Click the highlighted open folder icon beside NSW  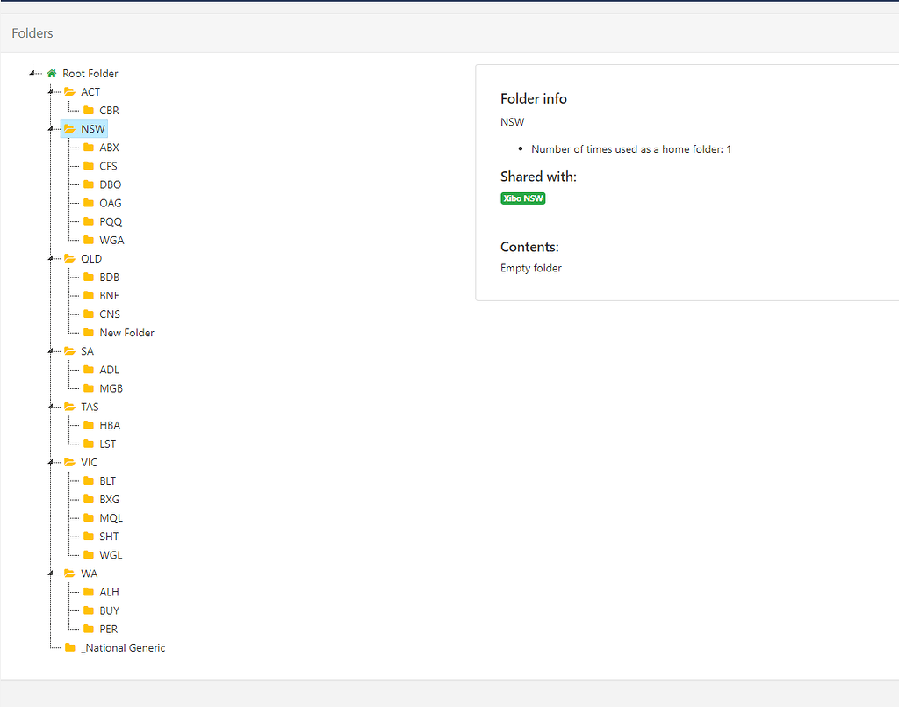click(x=70, y=128)
